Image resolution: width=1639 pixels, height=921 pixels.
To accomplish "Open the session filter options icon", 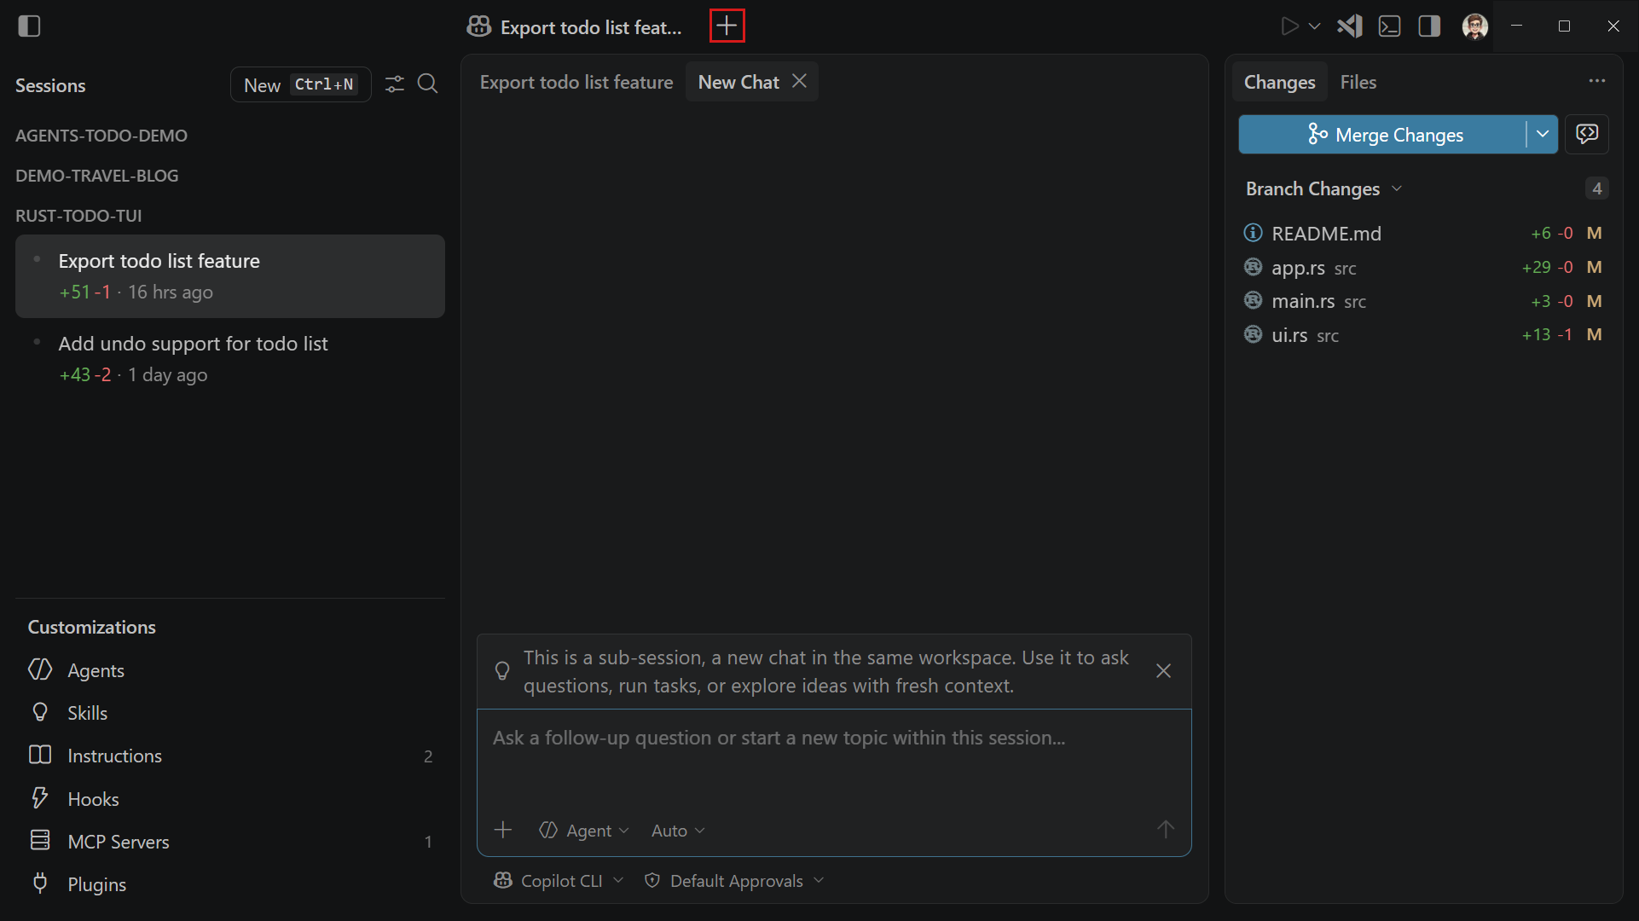I will (x=393, y=84).
